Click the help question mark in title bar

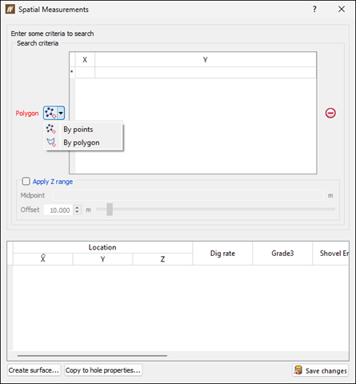[314, 10]
